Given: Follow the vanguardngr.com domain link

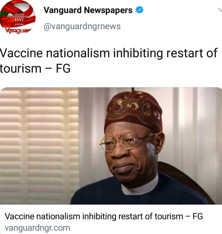Looking at the screenshot, I should (x=37, y=228).
